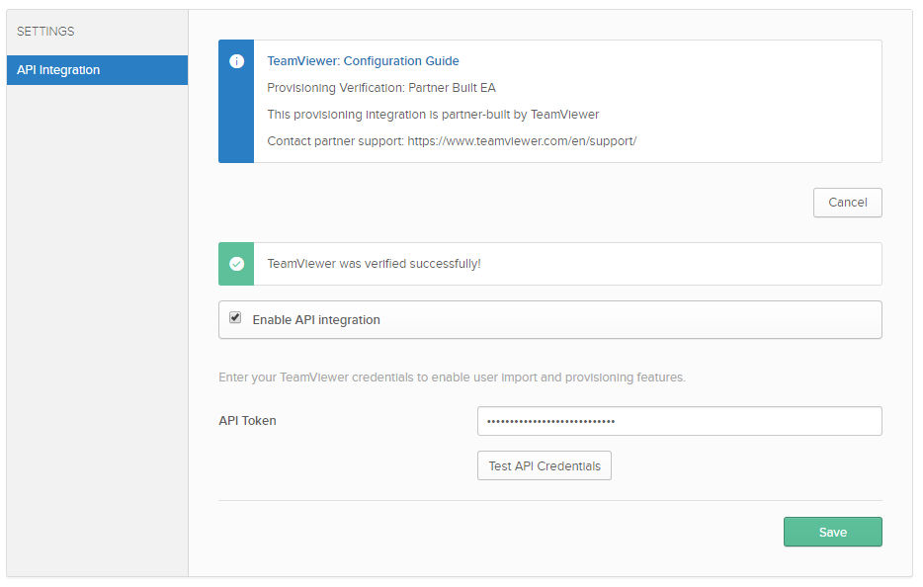Uncheck the Enable API integration checkbox
Screen dimensions: 923x587
point(235,318)
